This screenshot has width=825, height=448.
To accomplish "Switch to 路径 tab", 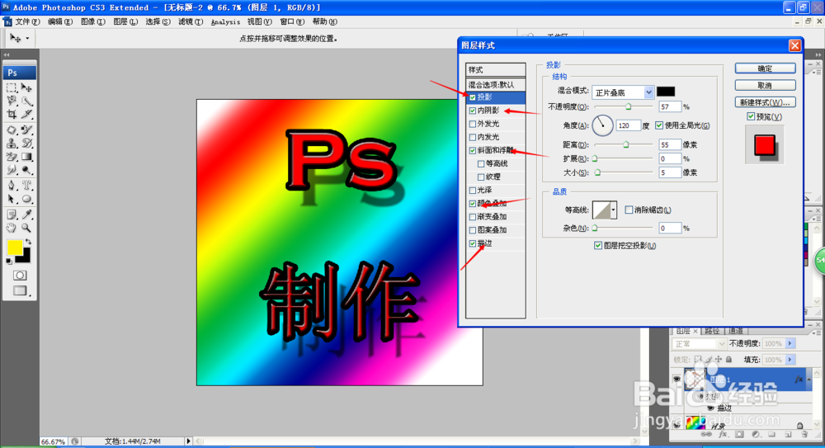I will click(x=712, y=331).
